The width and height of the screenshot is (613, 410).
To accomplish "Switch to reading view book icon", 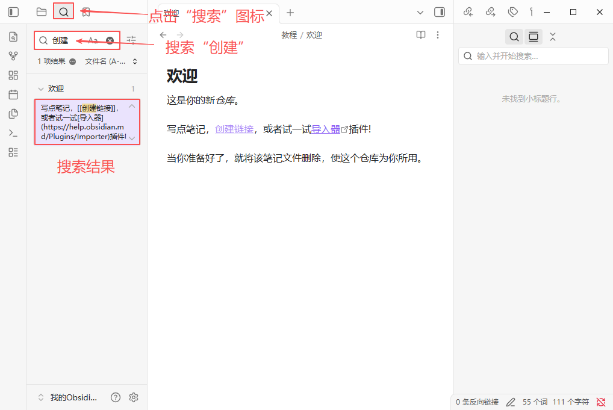I will 421,35.
